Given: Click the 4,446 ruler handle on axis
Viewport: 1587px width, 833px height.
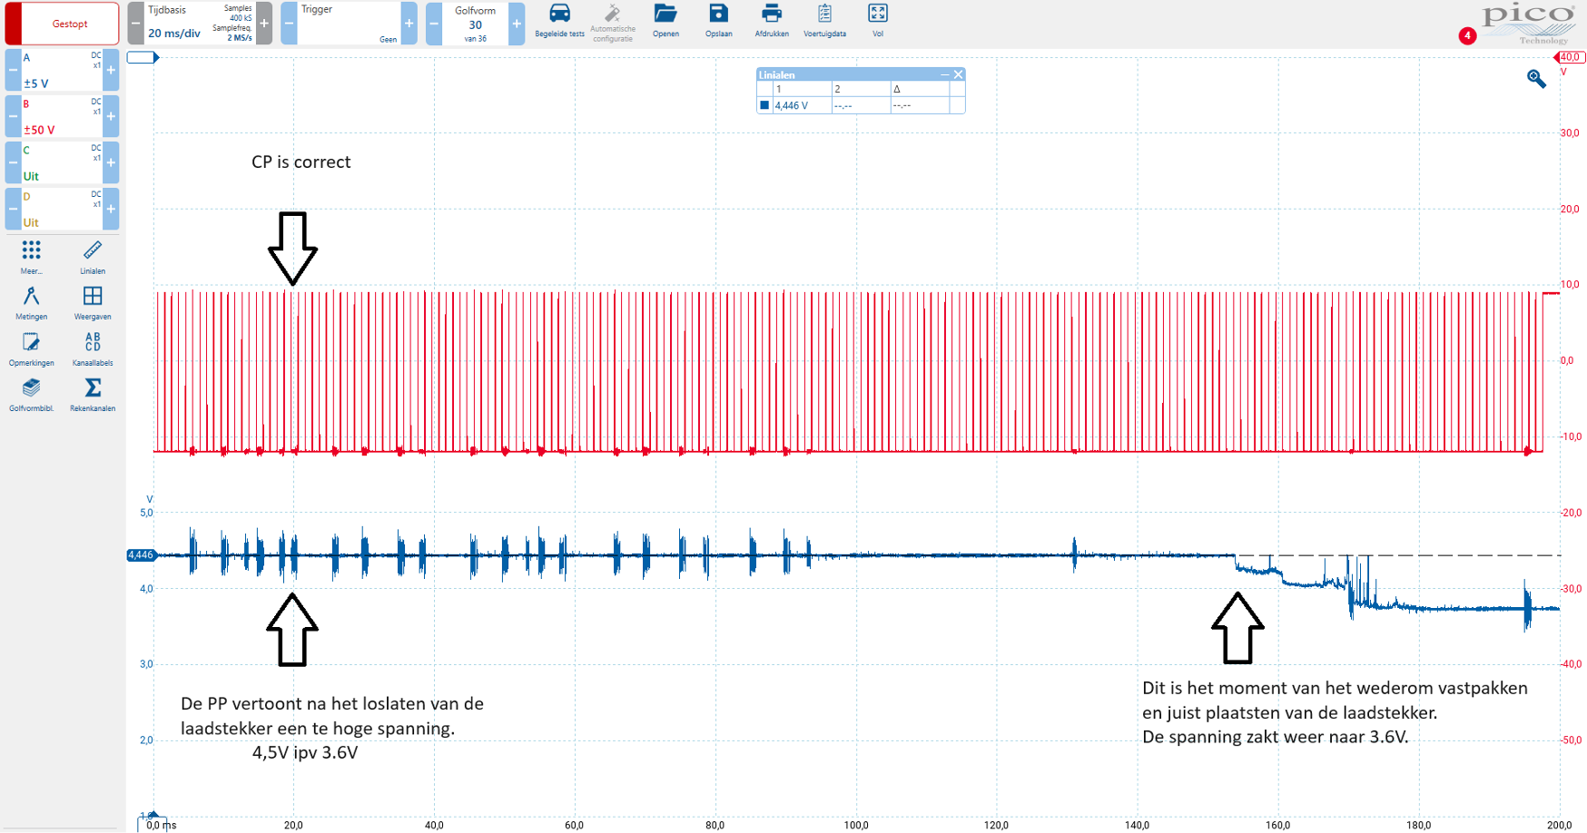Looking at the screenshot, I should tap(142, 555).
